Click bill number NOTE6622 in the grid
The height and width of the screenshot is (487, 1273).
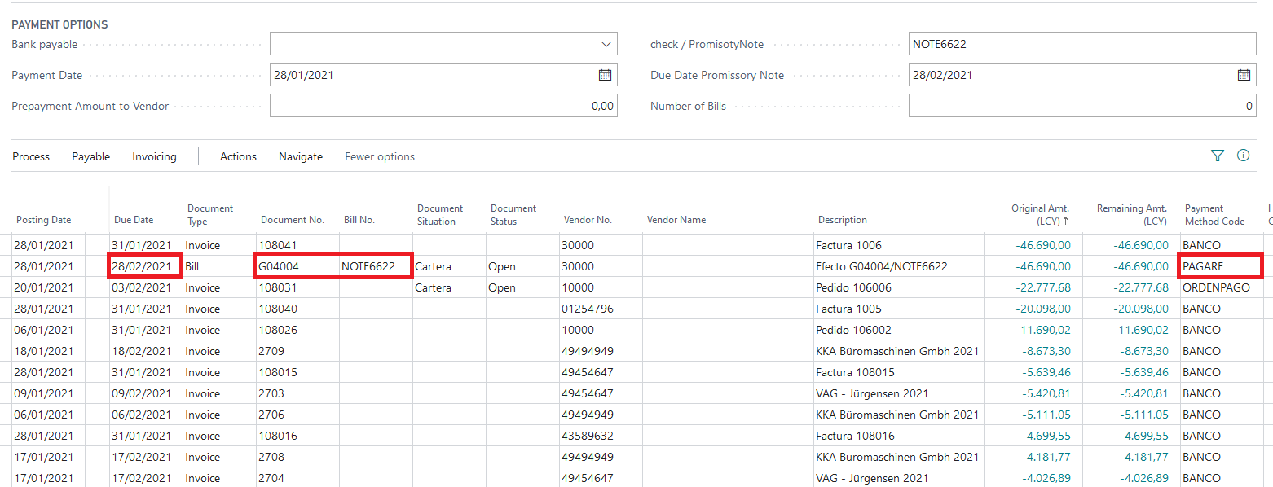point(368,266)
